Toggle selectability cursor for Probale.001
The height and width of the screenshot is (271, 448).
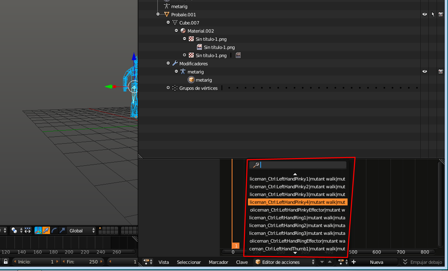[x=433, y=14]
